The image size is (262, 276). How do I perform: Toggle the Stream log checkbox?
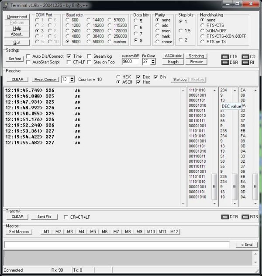[90, 56]
